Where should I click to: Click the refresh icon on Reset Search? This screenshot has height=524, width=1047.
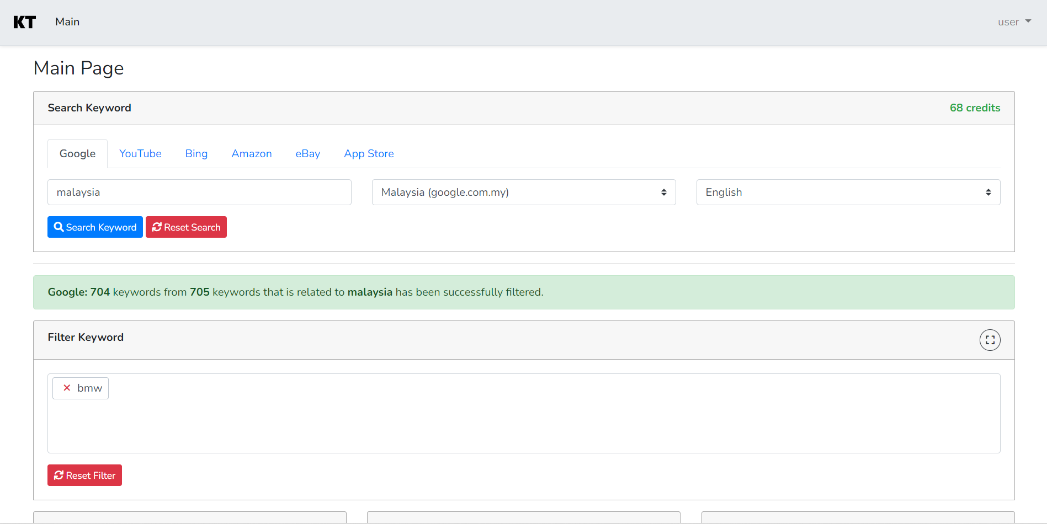tap(157, 227)
